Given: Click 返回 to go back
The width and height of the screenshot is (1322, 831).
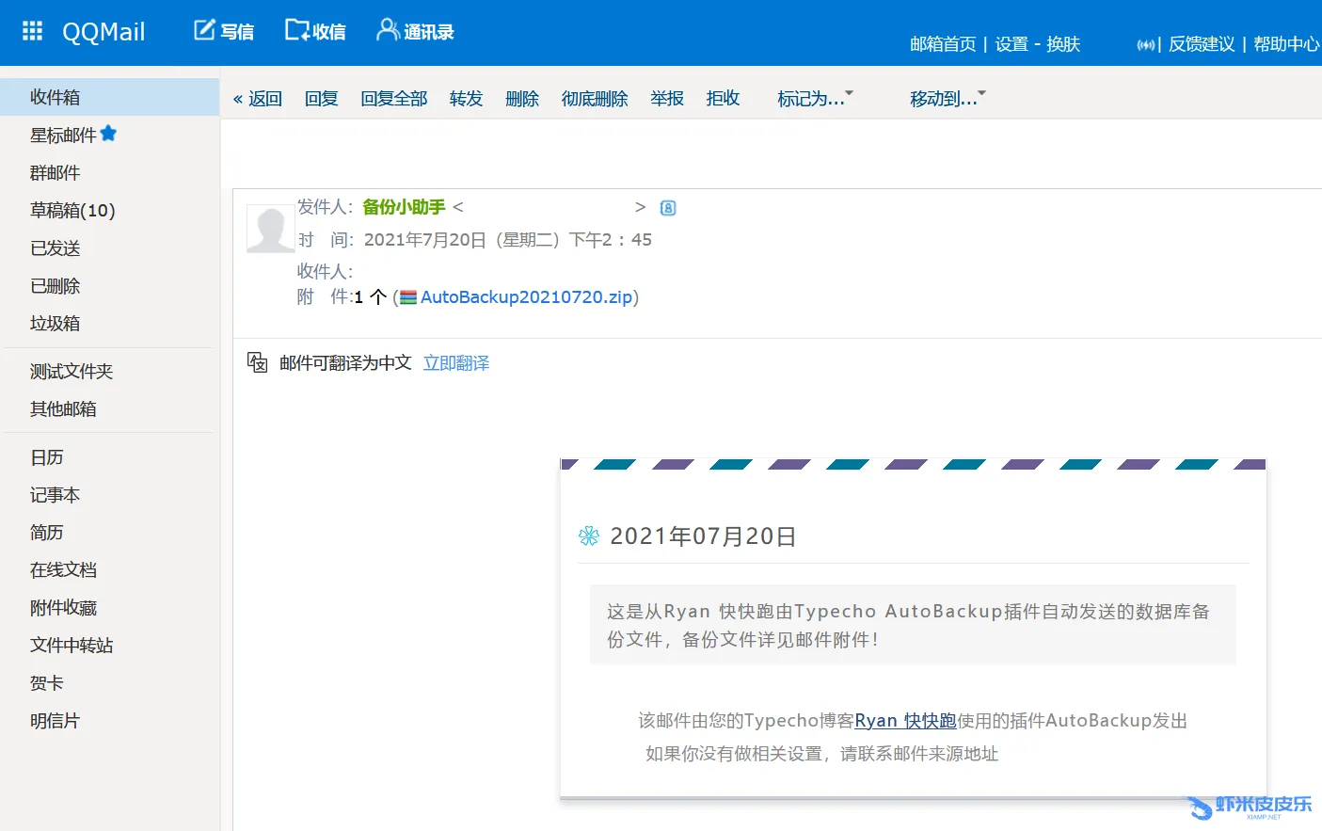Looking at the screenshot, I should (x=258, y=99).
